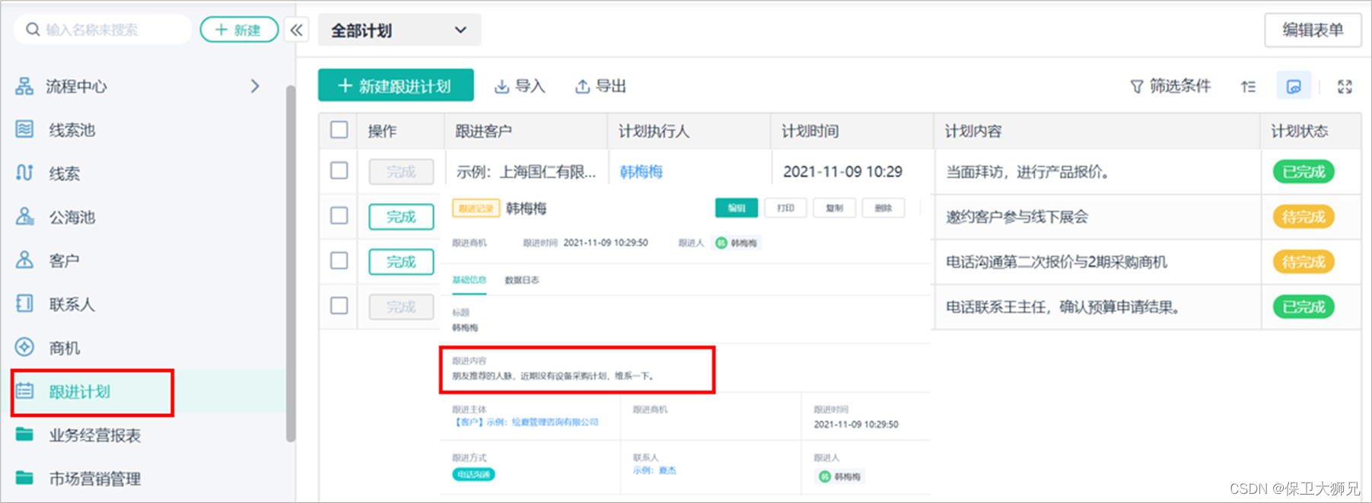Click the 电话沟通 method tag
The width and height of the screenshot is (1372, 503).
(473, 474)
